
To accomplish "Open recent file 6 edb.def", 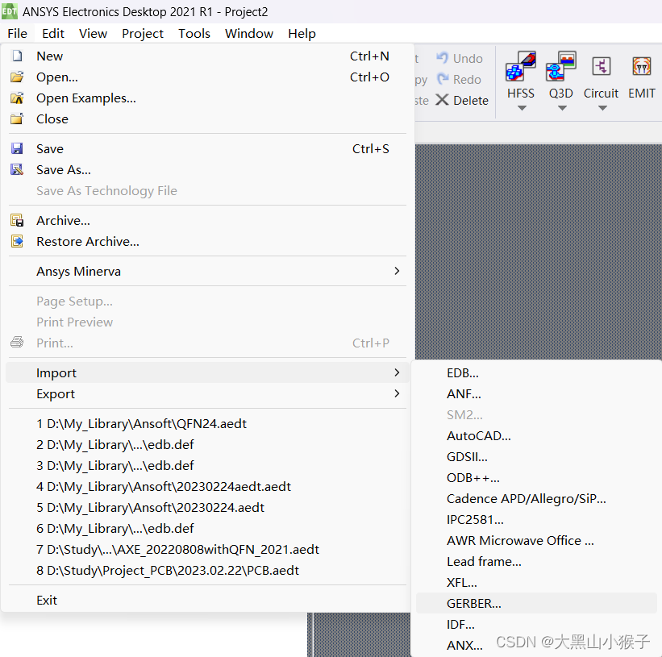I will pos(207,528).
